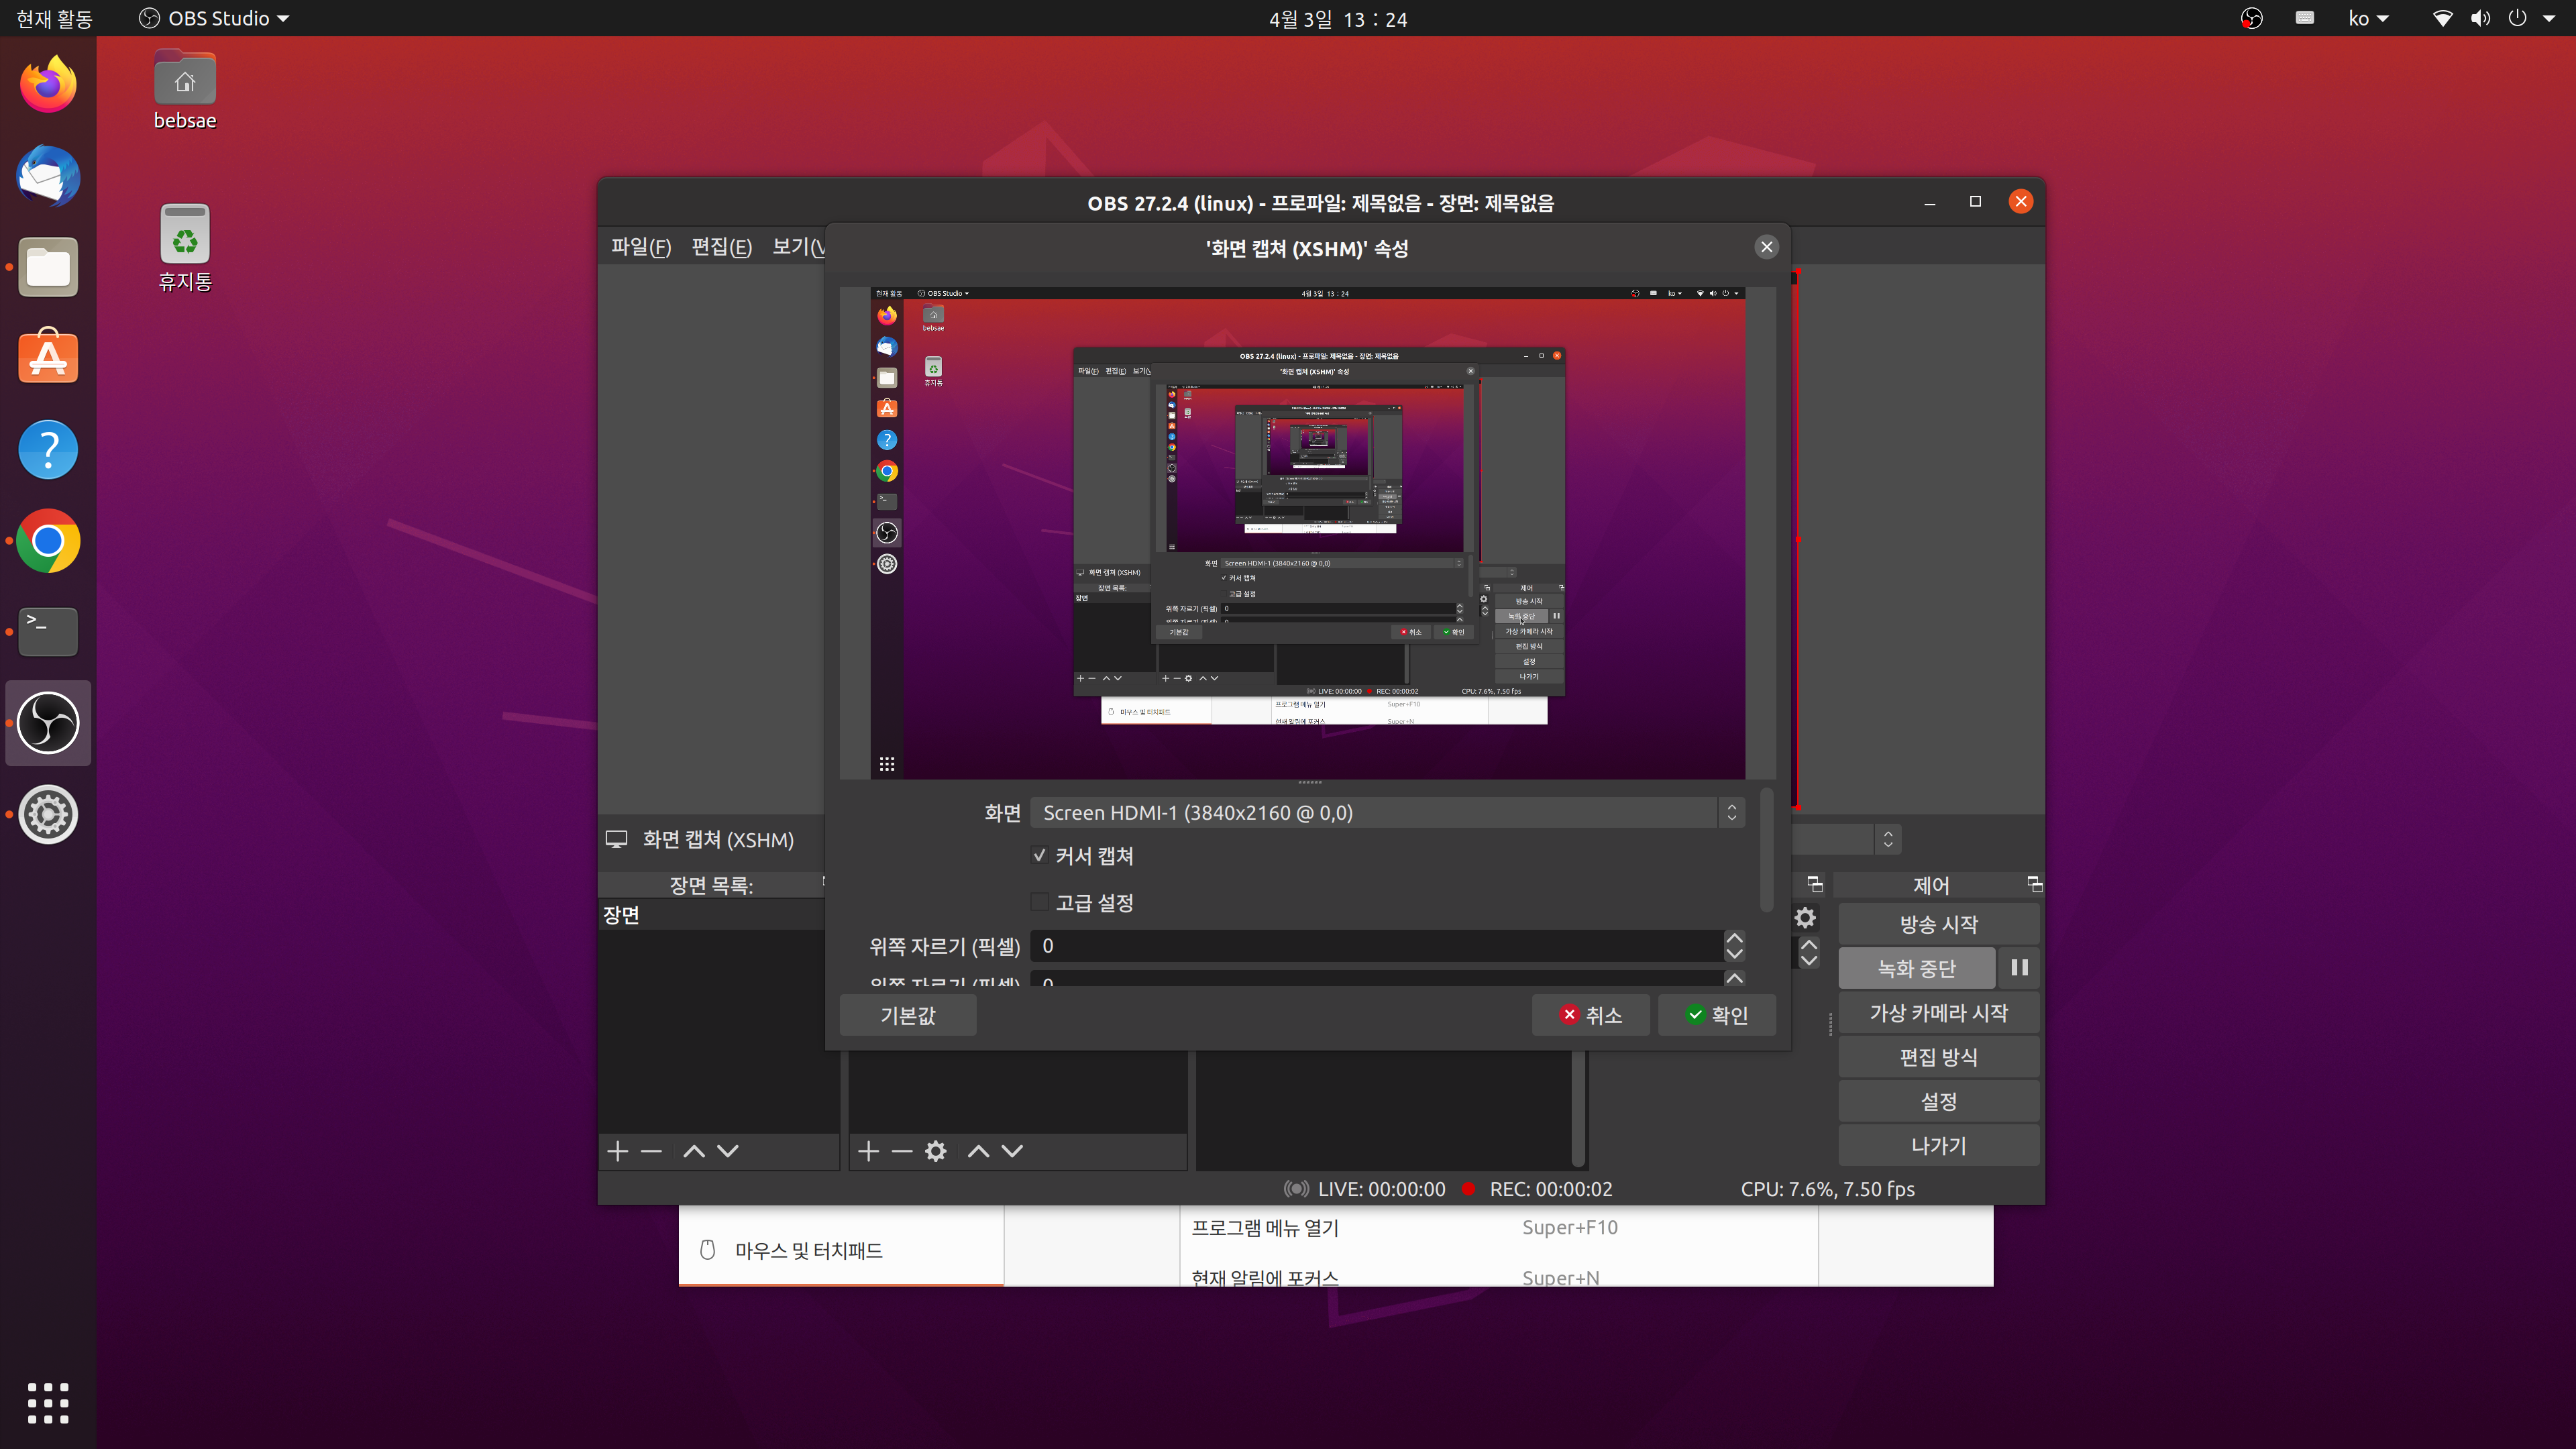
Task: Pause recording with pause icon
Action: (x=2019, y=967)
